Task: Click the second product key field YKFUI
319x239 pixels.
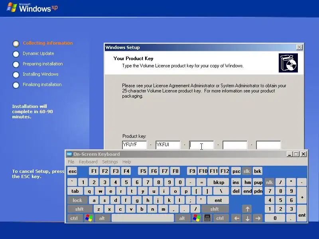Action: (x=168, y=145)
